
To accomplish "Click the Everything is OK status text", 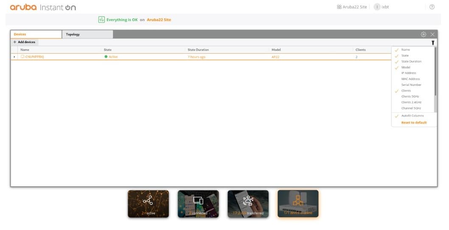I will pos(122,20).
